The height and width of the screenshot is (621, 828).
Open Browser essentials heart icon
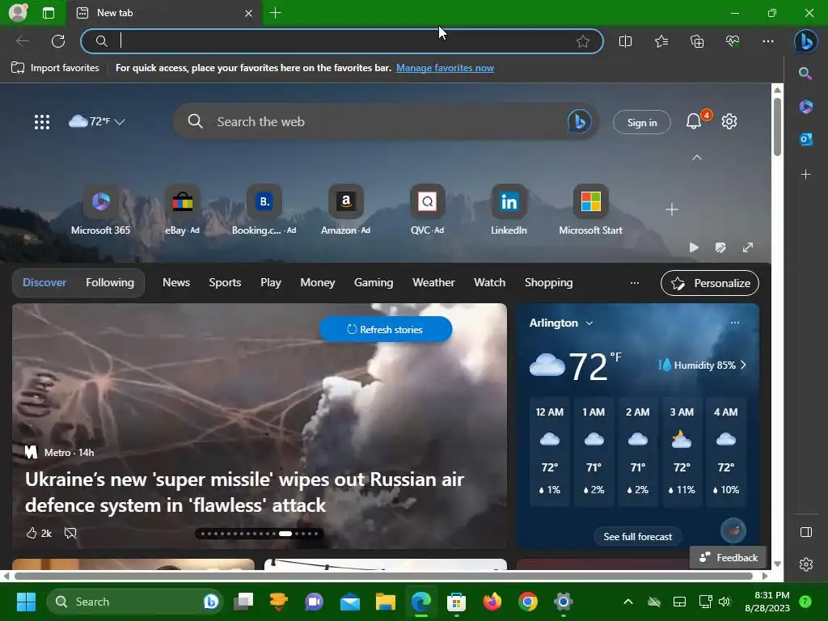coord(733,41)
